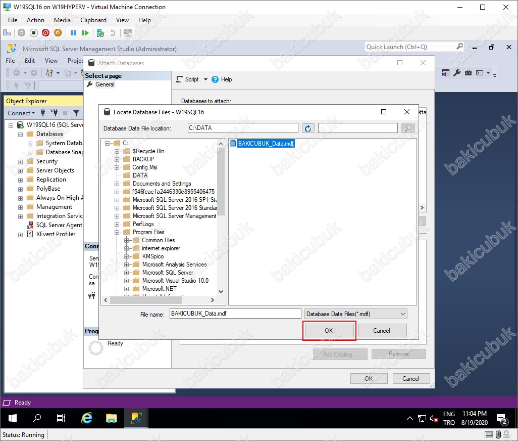Expand the BACKUP folder node

tap(117, 159)
